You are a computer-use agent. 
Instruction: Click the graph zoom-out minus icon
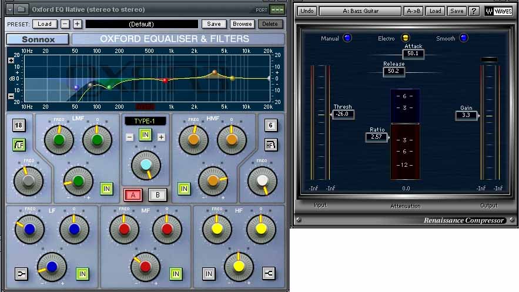click(x=11, y=96)
